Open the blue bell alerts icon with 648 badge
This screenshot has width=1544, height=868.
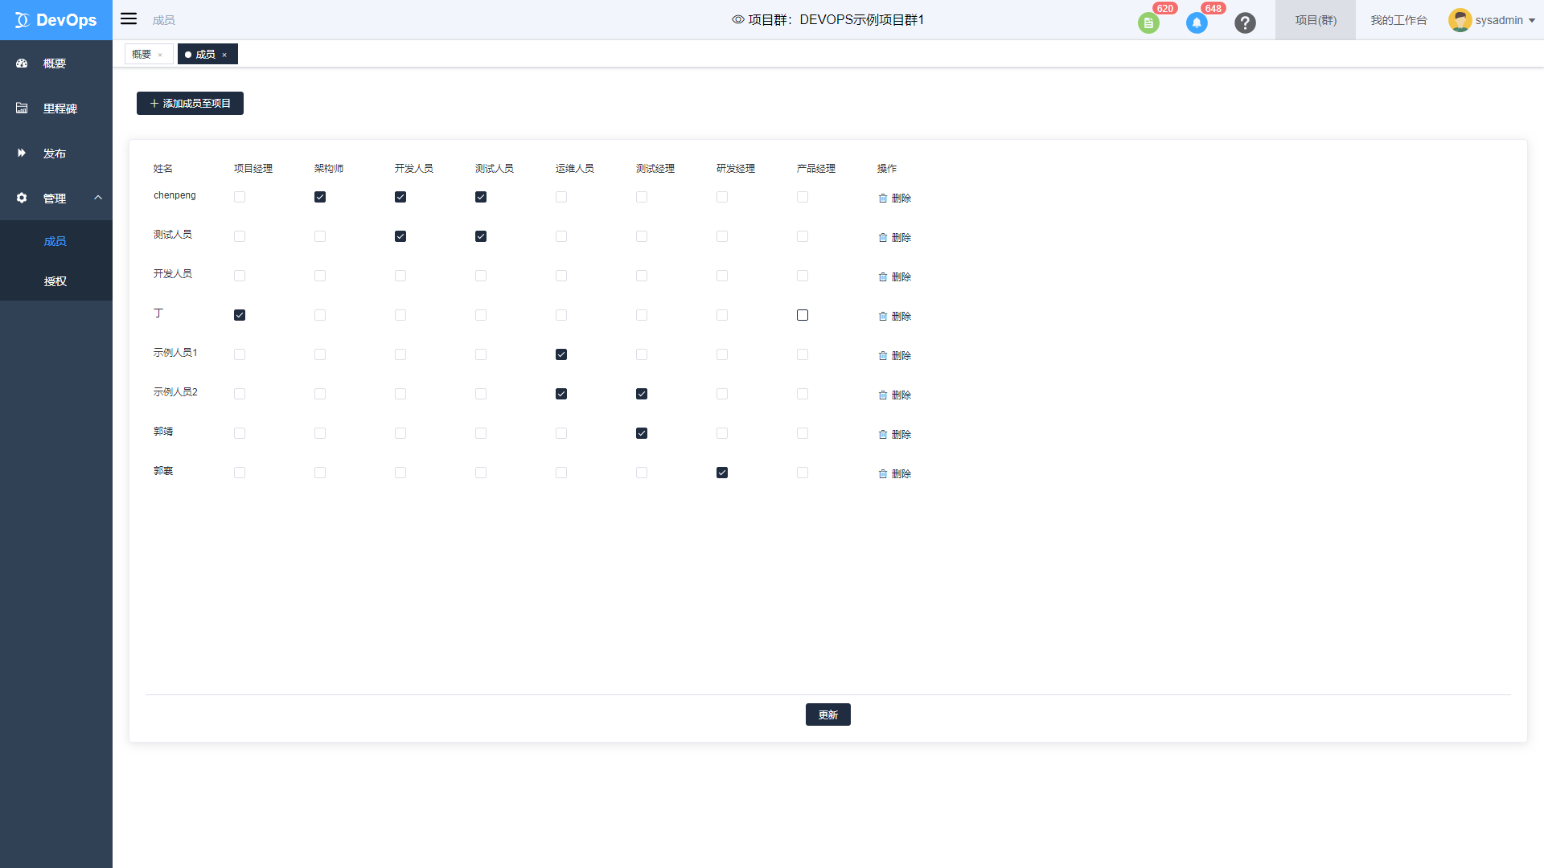1197,23
